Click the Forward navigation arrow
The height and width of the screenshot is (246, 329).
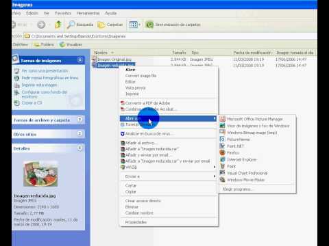tap(41, 25)
